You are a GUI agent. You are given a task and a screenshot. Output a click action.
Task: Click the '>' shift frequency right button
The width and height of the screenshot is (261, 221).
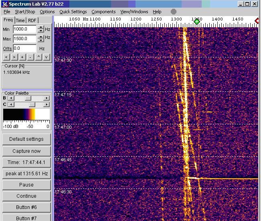(x=14, y=57)
